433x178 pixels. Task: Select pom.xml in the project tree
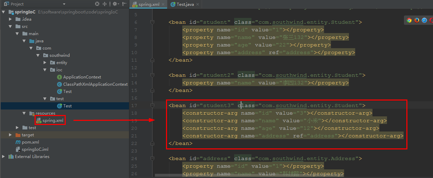tap(30, 142)
